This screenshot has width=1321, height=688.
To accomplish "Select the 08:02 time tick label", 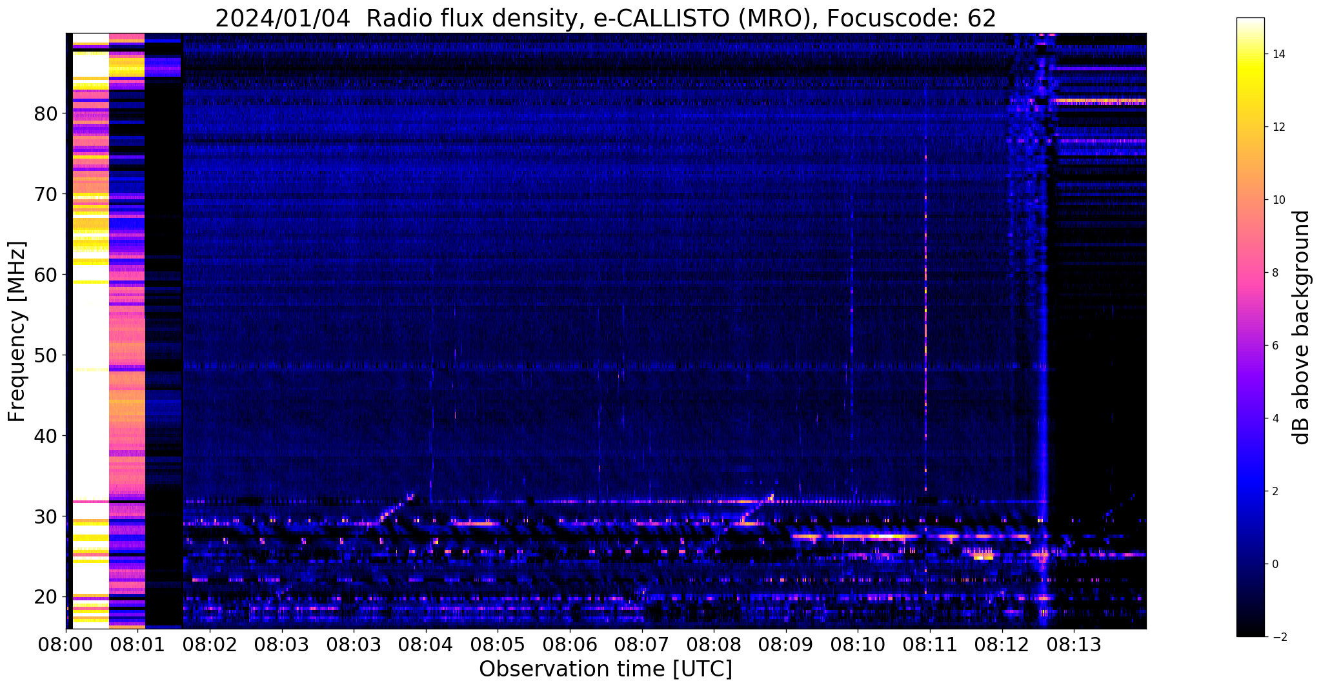I will (x=210, y=644).
